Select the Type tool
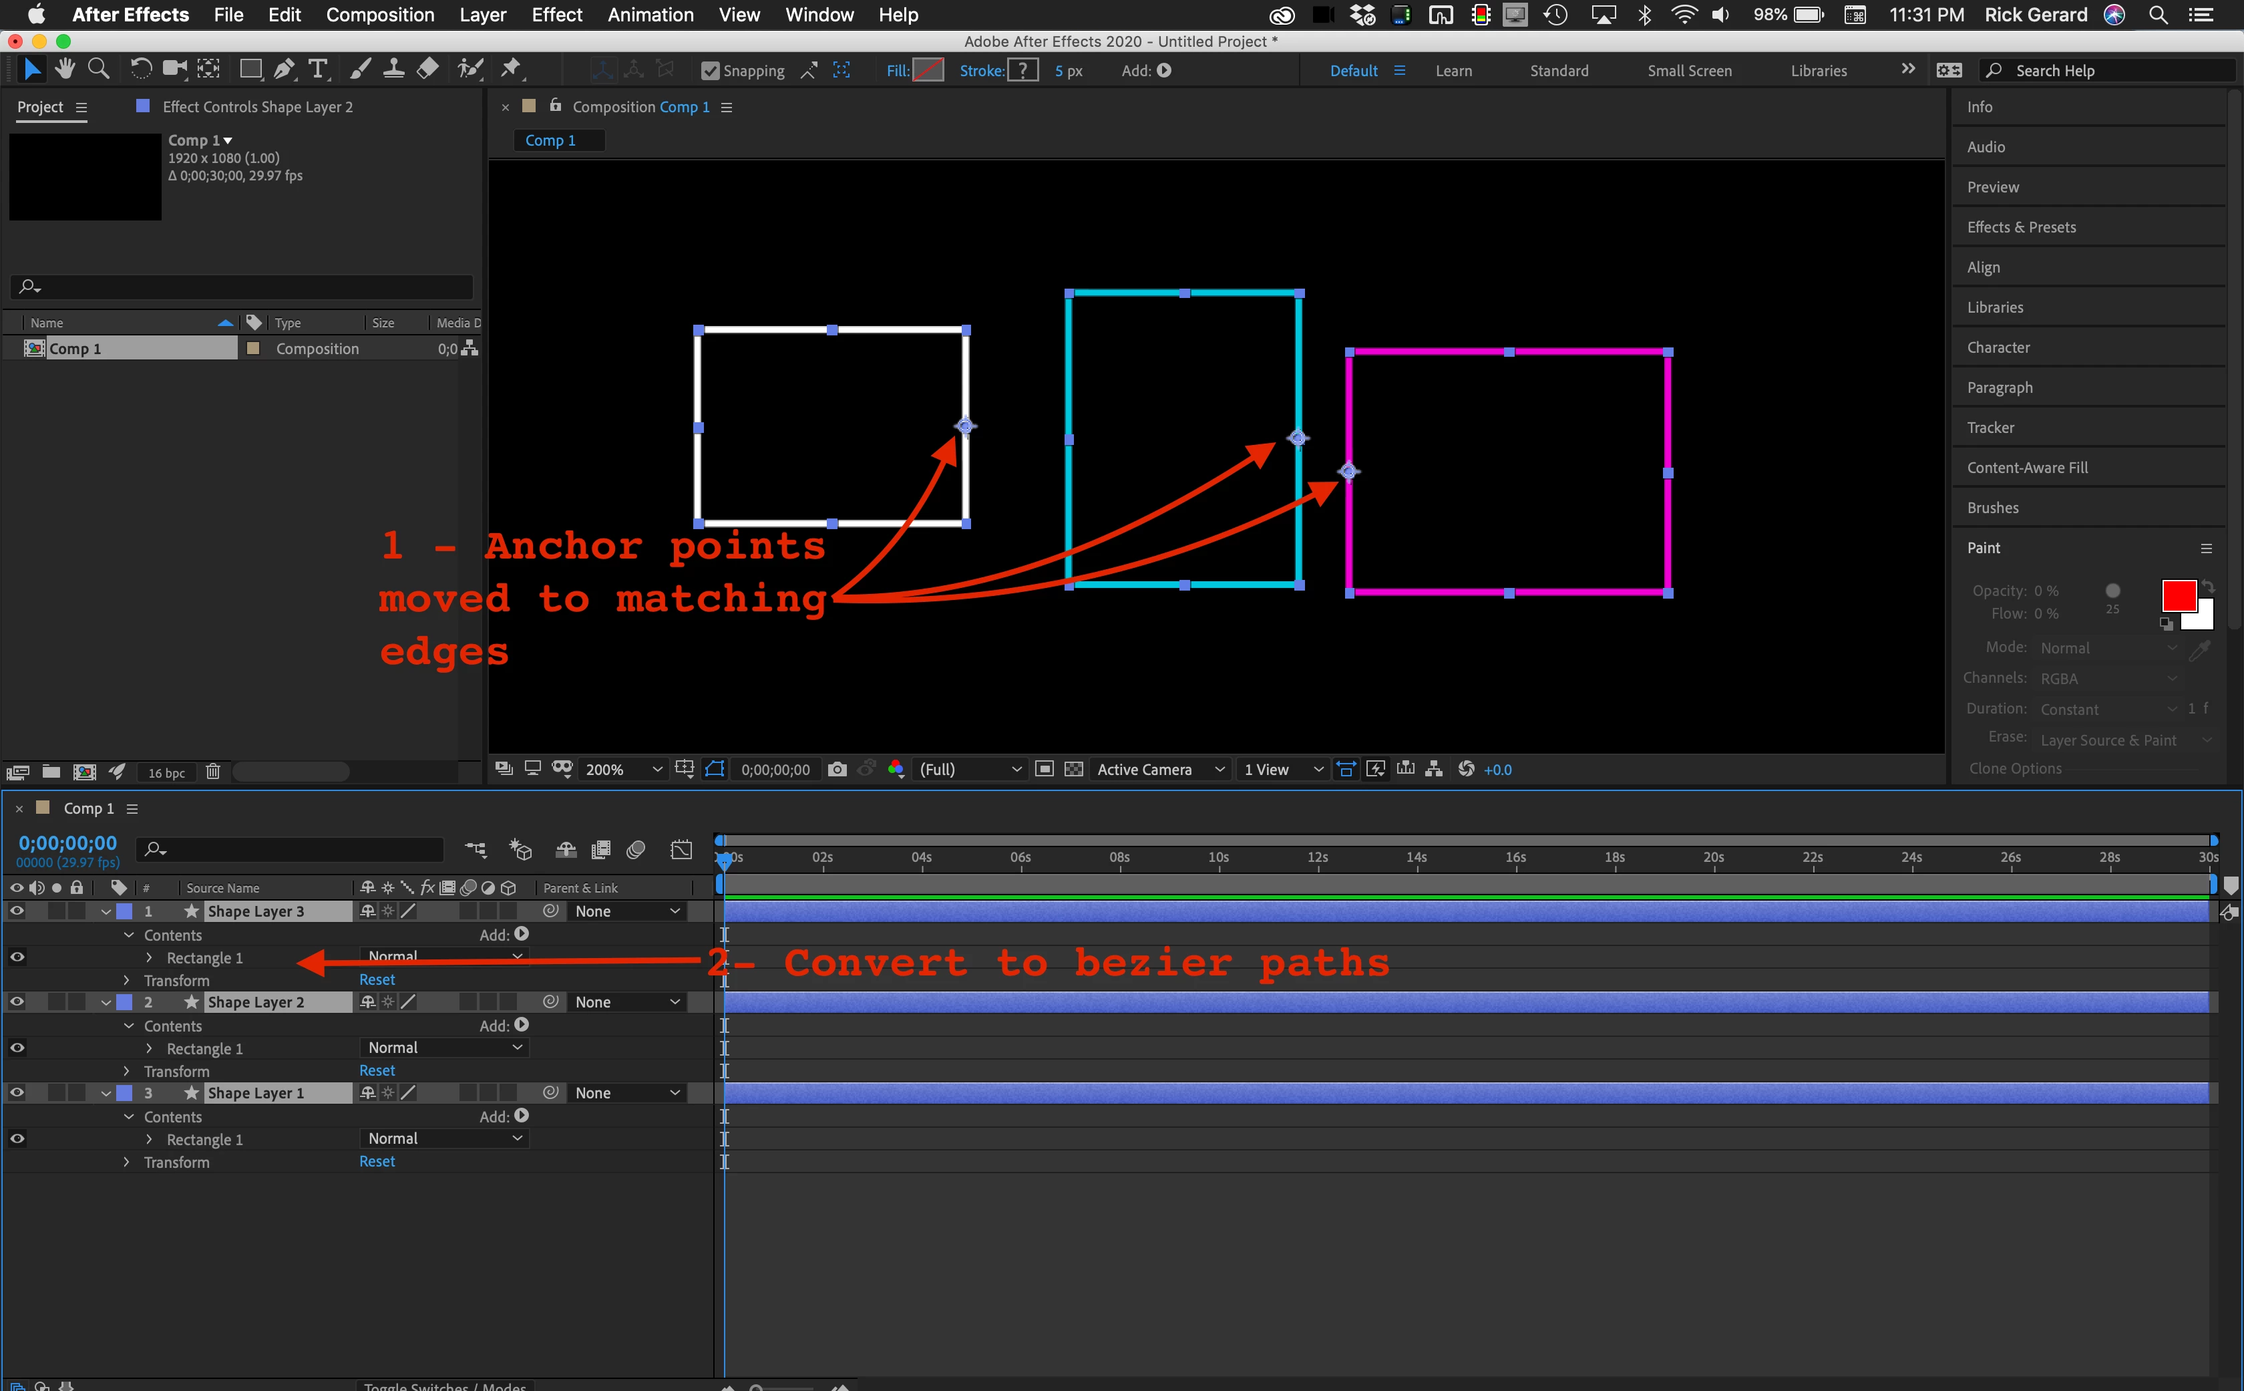Screen dimensions: 2244x1391 tap(318, 69)
